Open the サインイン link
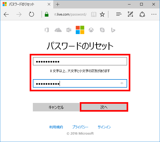Image resolution: width=160 pixels, height=142 pixels. (104, 127)
